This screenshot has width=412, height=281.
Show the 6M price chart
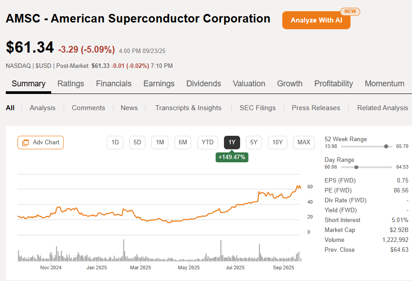point(183,143)
